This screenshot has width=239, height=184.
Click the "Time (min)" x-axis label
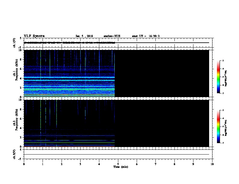[121, 167]
